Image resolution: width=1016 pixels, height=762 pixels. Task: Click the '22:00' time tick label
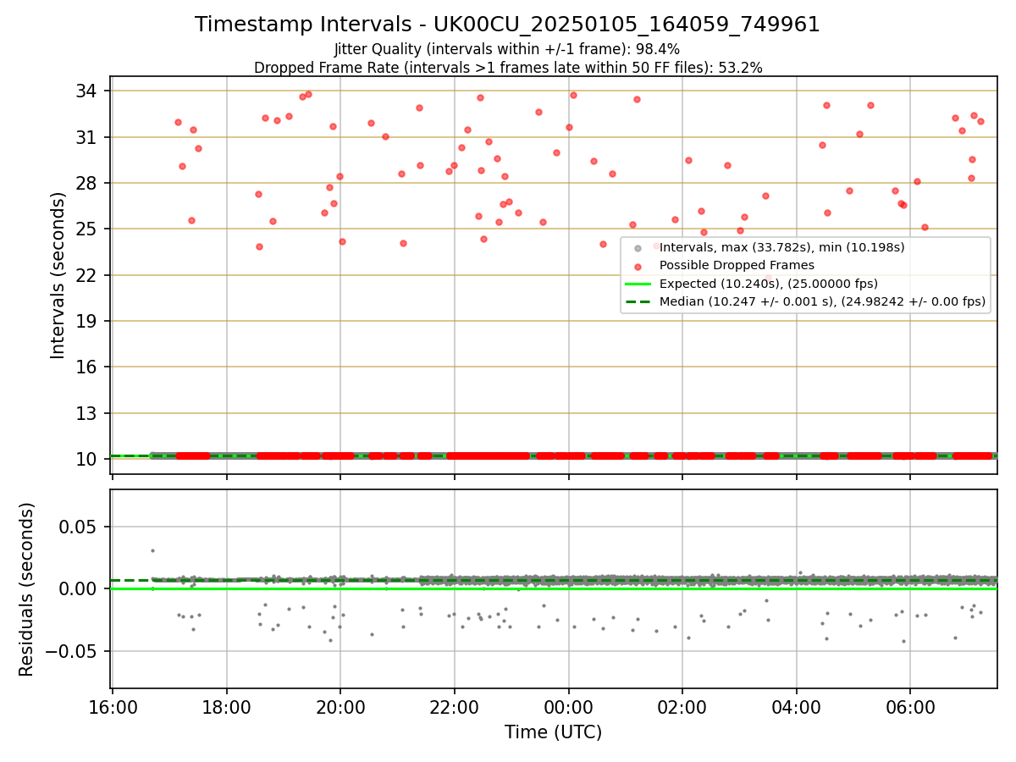(x=455, y=707)
